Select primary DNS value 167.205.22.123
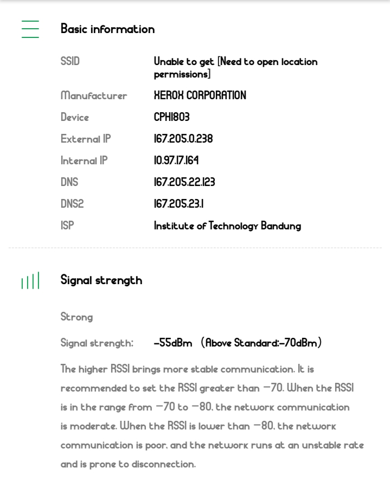The image size is (390, 487). (184, 182)
